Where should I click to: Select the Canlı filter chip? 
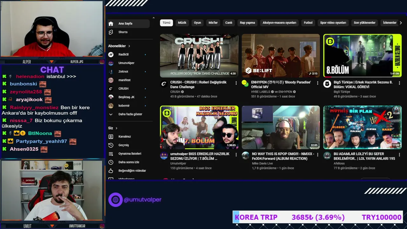pos(229,23)
